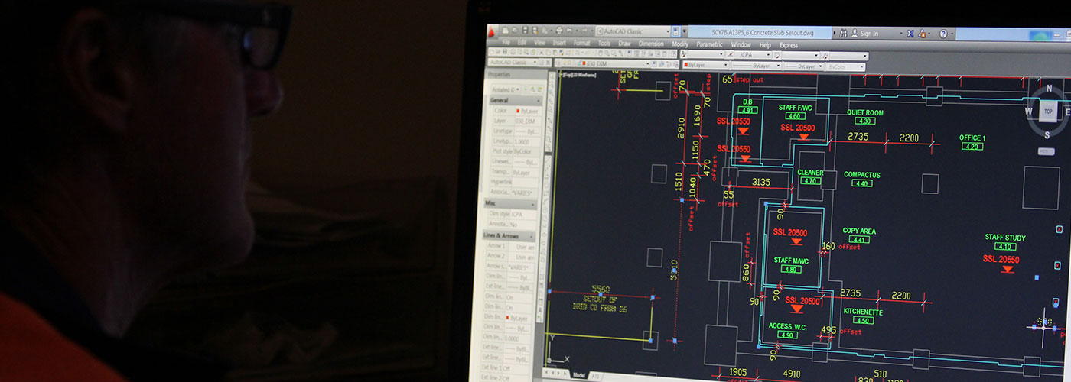Image resolution: width=1071 pixels, height=382 pixels.
Task: Click the binoculars search icon
Action: coord(843,34)
